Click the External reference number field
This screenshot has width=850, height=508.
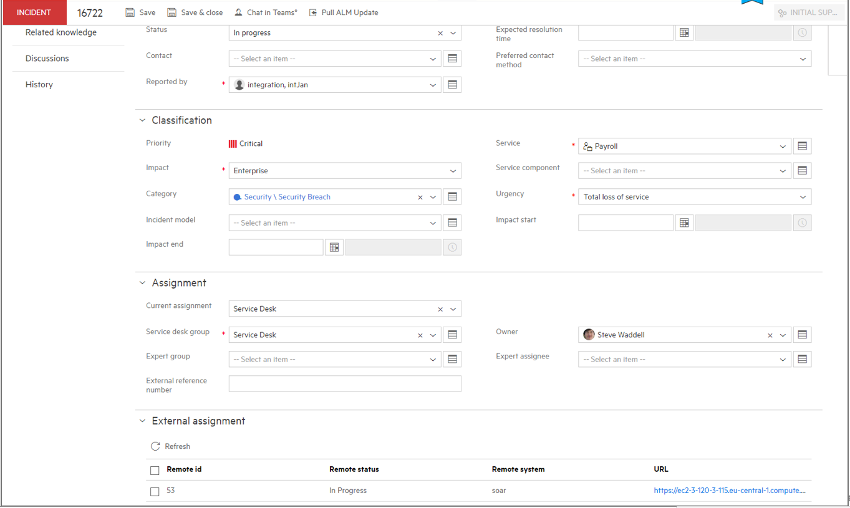pos(344,383)
